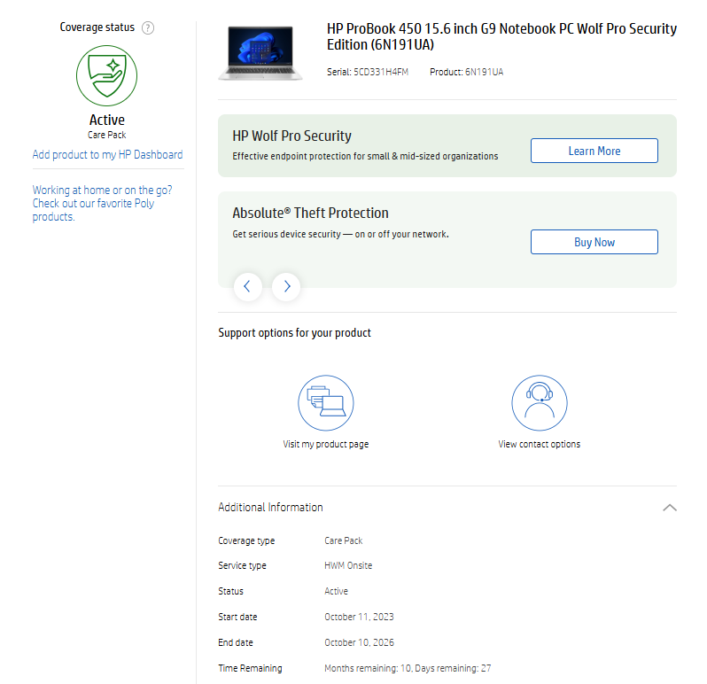
Task: Click the green shield coverage status icon
Action: (106, 76)
